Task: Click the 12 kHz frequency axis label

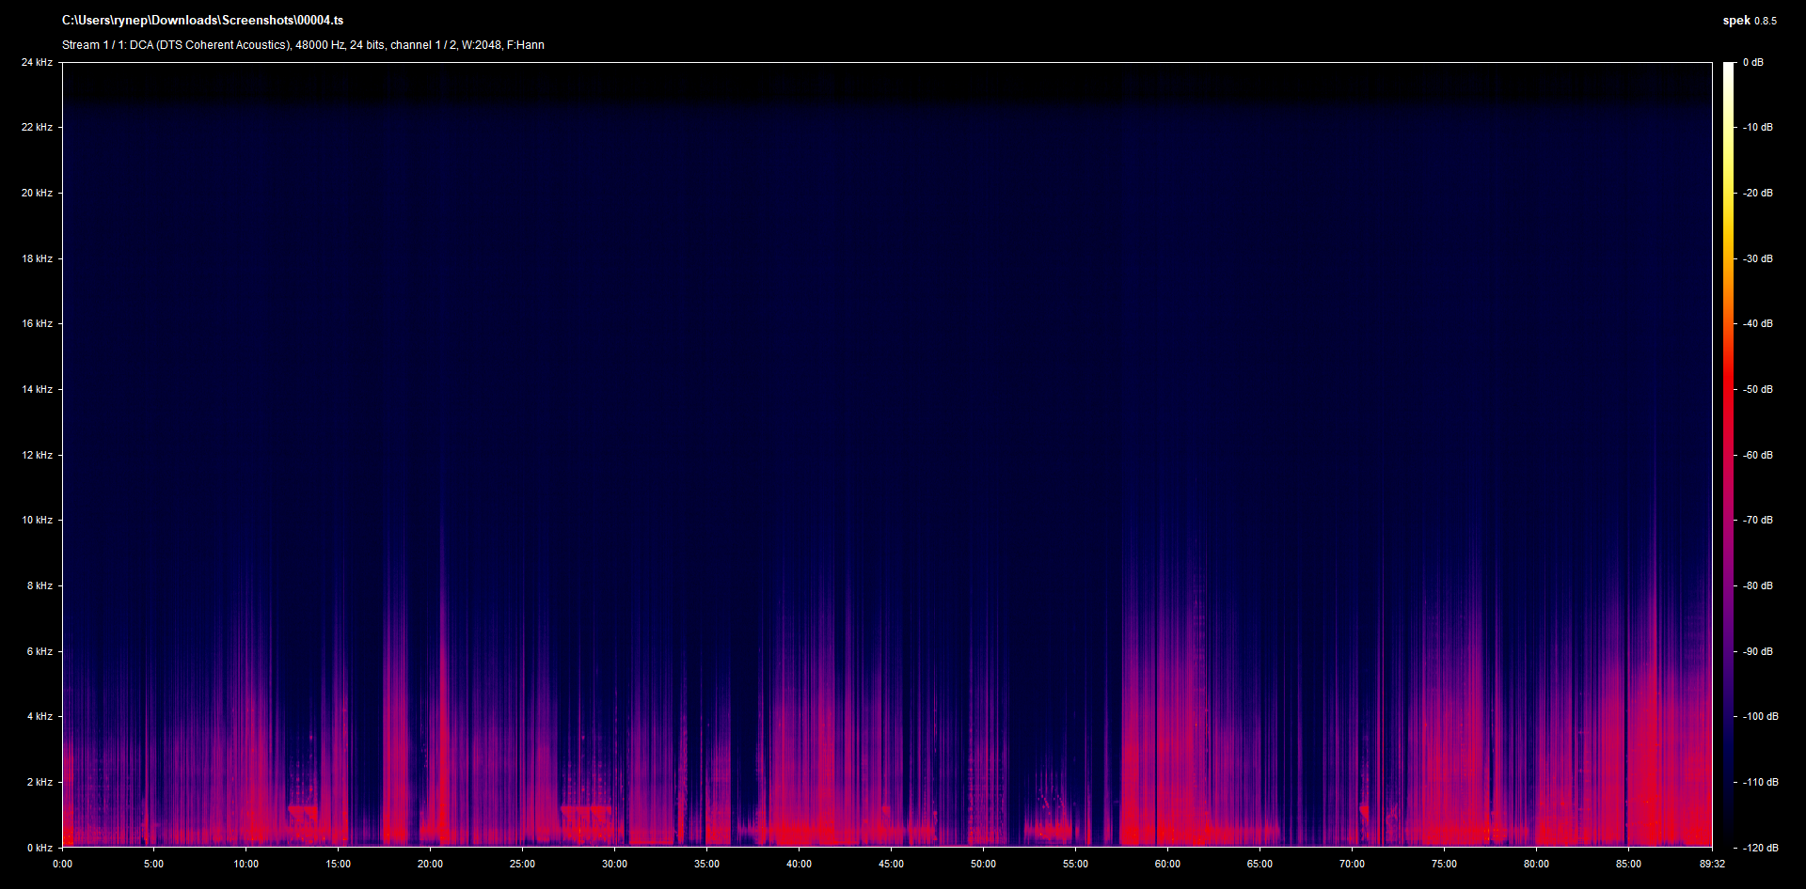Action: [x=37, y=455]
